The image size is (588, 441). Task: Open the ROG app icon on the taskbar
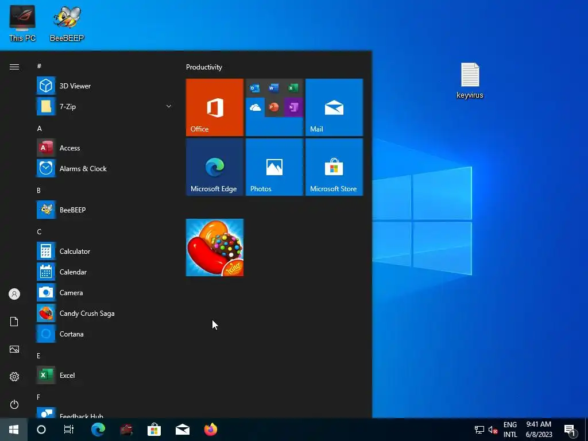click(126, 430)
